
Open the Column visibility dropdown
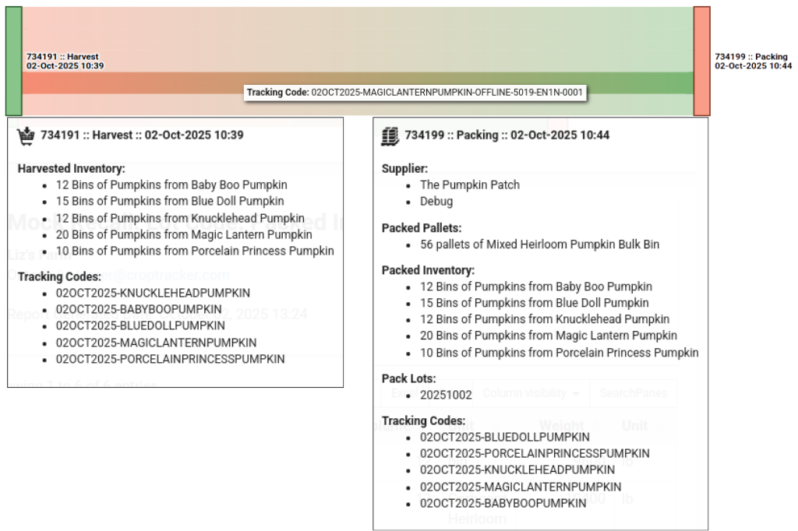click(x=531, y=393)
